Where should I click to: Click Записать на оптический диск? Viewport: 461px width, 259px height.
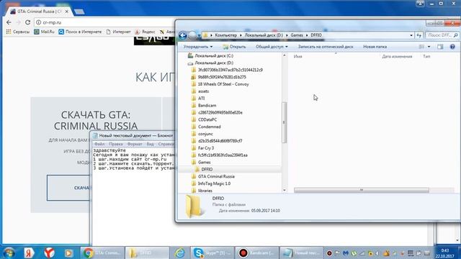(326, 47)
